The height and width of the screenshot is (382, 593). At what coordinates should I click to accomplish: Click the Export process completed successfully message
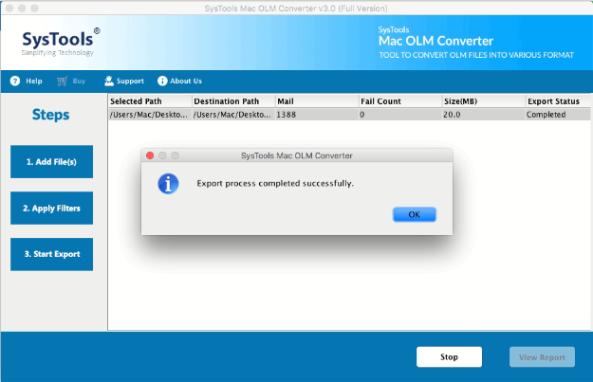[x=275, y=184]
